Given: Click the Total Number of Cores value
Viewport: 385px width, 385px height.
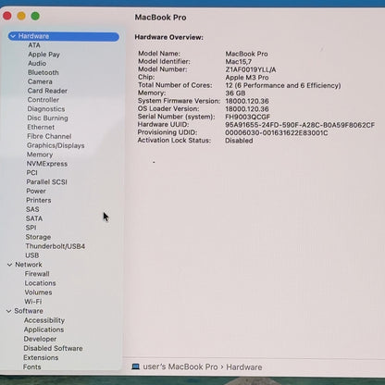Looking at the screenshot, I should pos(283,85).
